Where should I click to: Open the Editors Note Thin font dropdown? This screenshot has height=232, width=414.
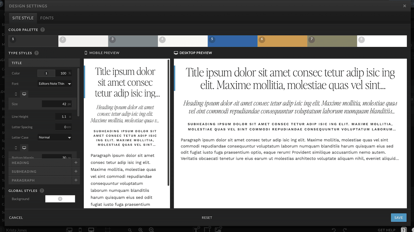(x=55, y=84)
